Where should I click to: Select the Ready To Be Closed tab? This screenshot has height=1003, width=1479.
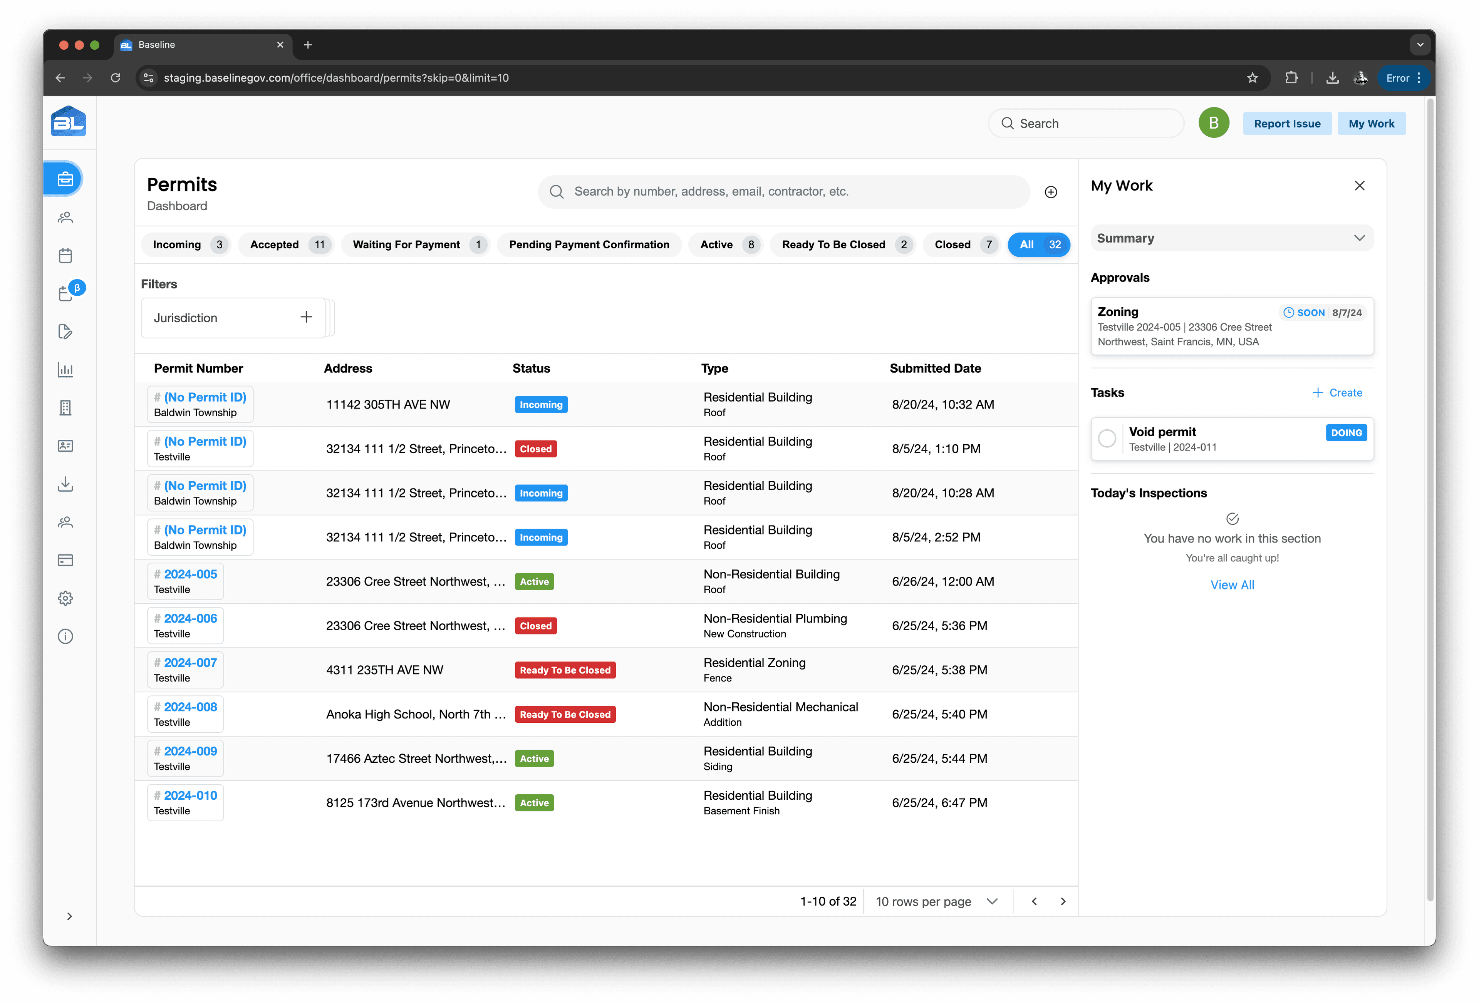[842, 245]
